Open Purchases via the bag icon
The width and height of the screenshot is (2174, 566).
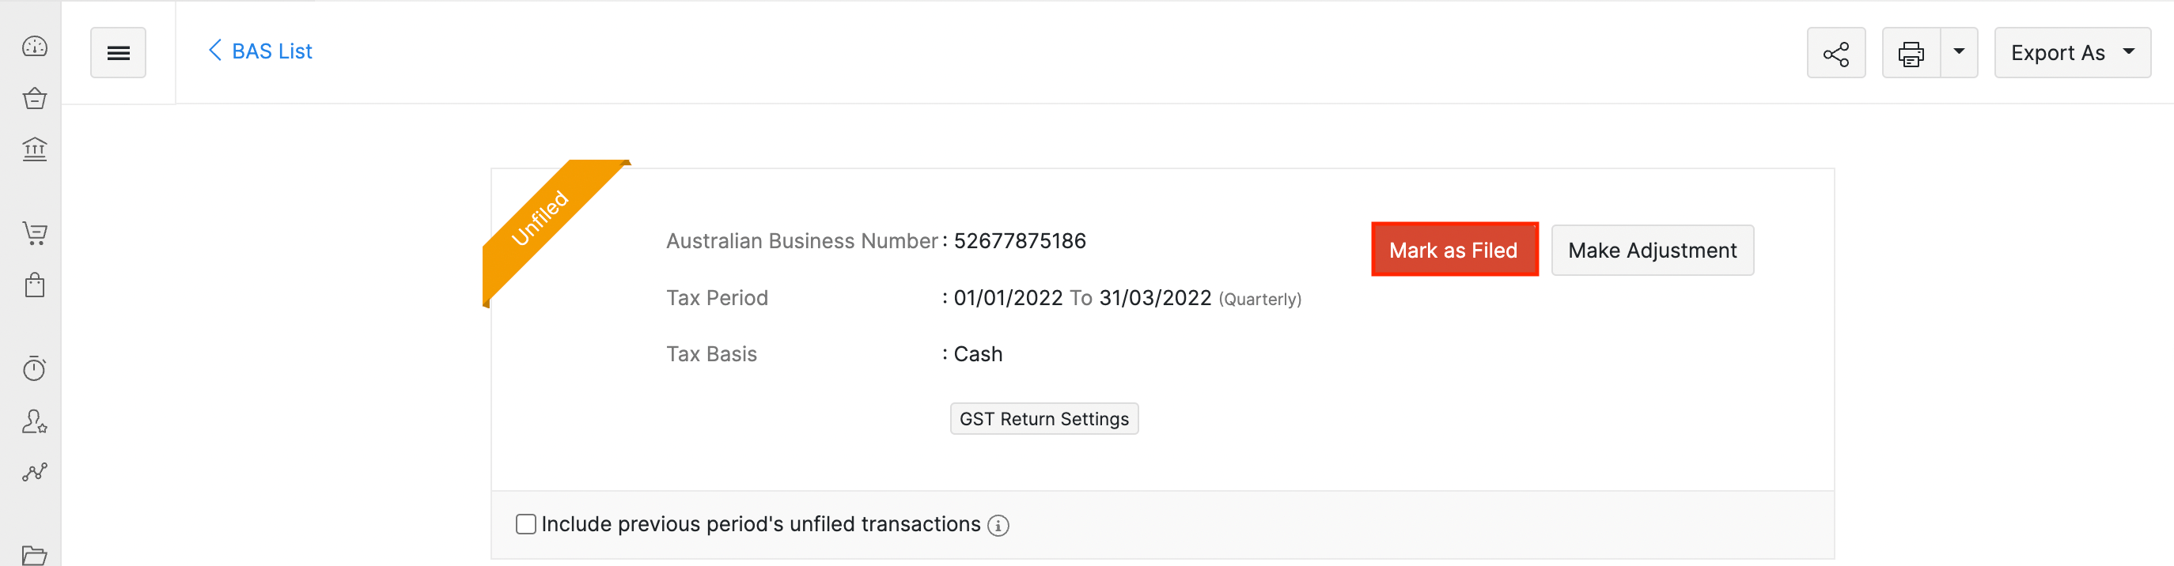34,285
